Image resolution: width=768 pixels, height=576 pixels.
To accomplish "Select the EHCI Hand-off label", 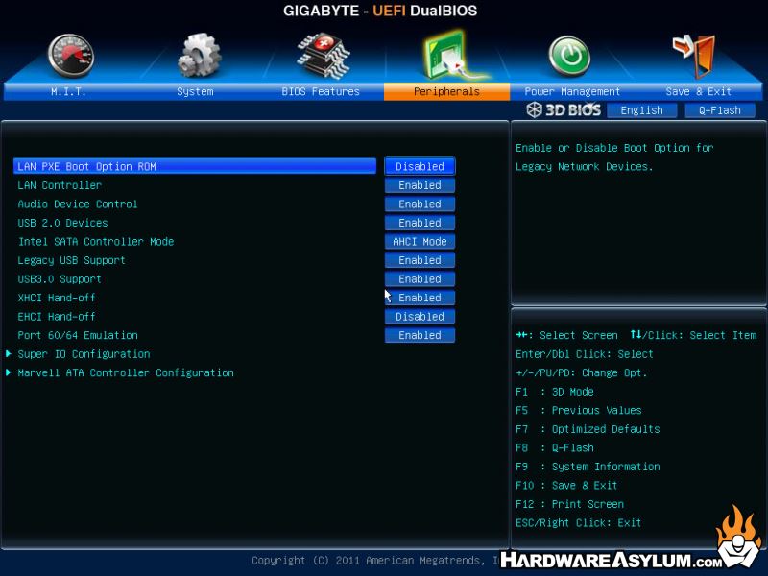I will [57, 317].
